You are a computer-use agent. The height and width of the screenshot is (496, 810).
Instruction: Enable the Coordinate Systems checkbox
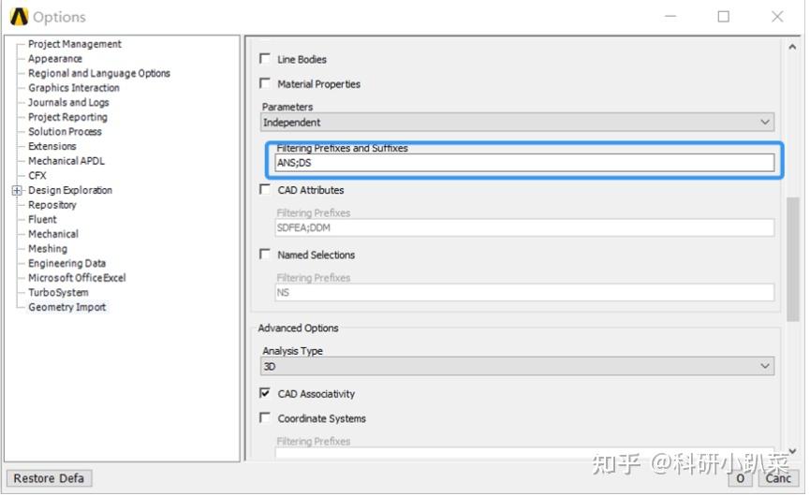point(264,417)
